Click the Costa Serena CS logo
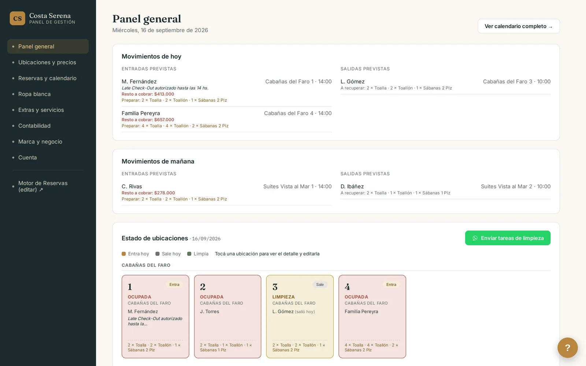This screenshot has width=586, height=366. (17, 18)
